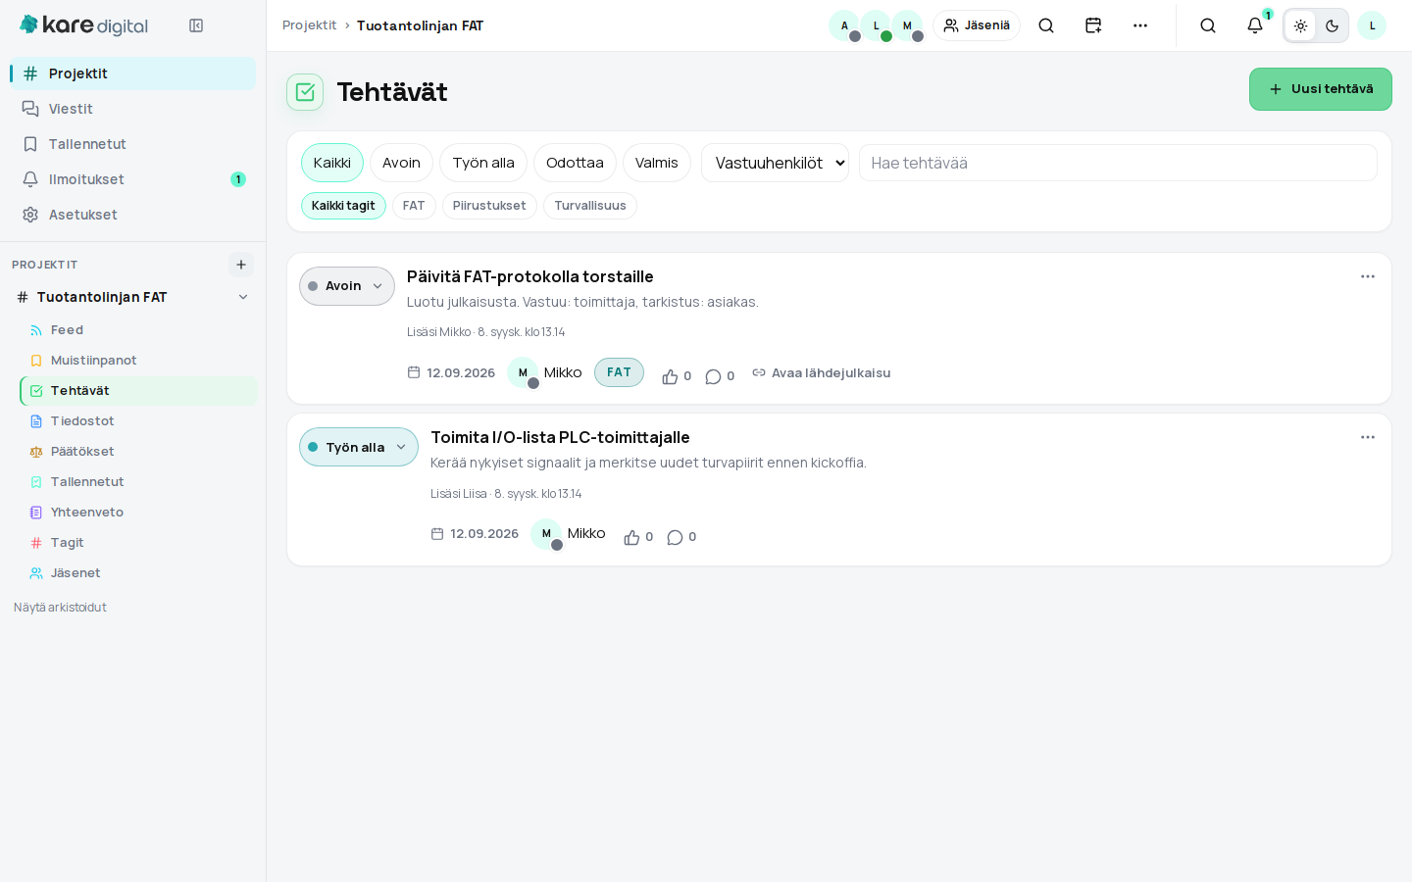This screenshot has width=1412, height=882.
Task: Focus the Hae tehtävää search field
Action: click(1118, 163)
